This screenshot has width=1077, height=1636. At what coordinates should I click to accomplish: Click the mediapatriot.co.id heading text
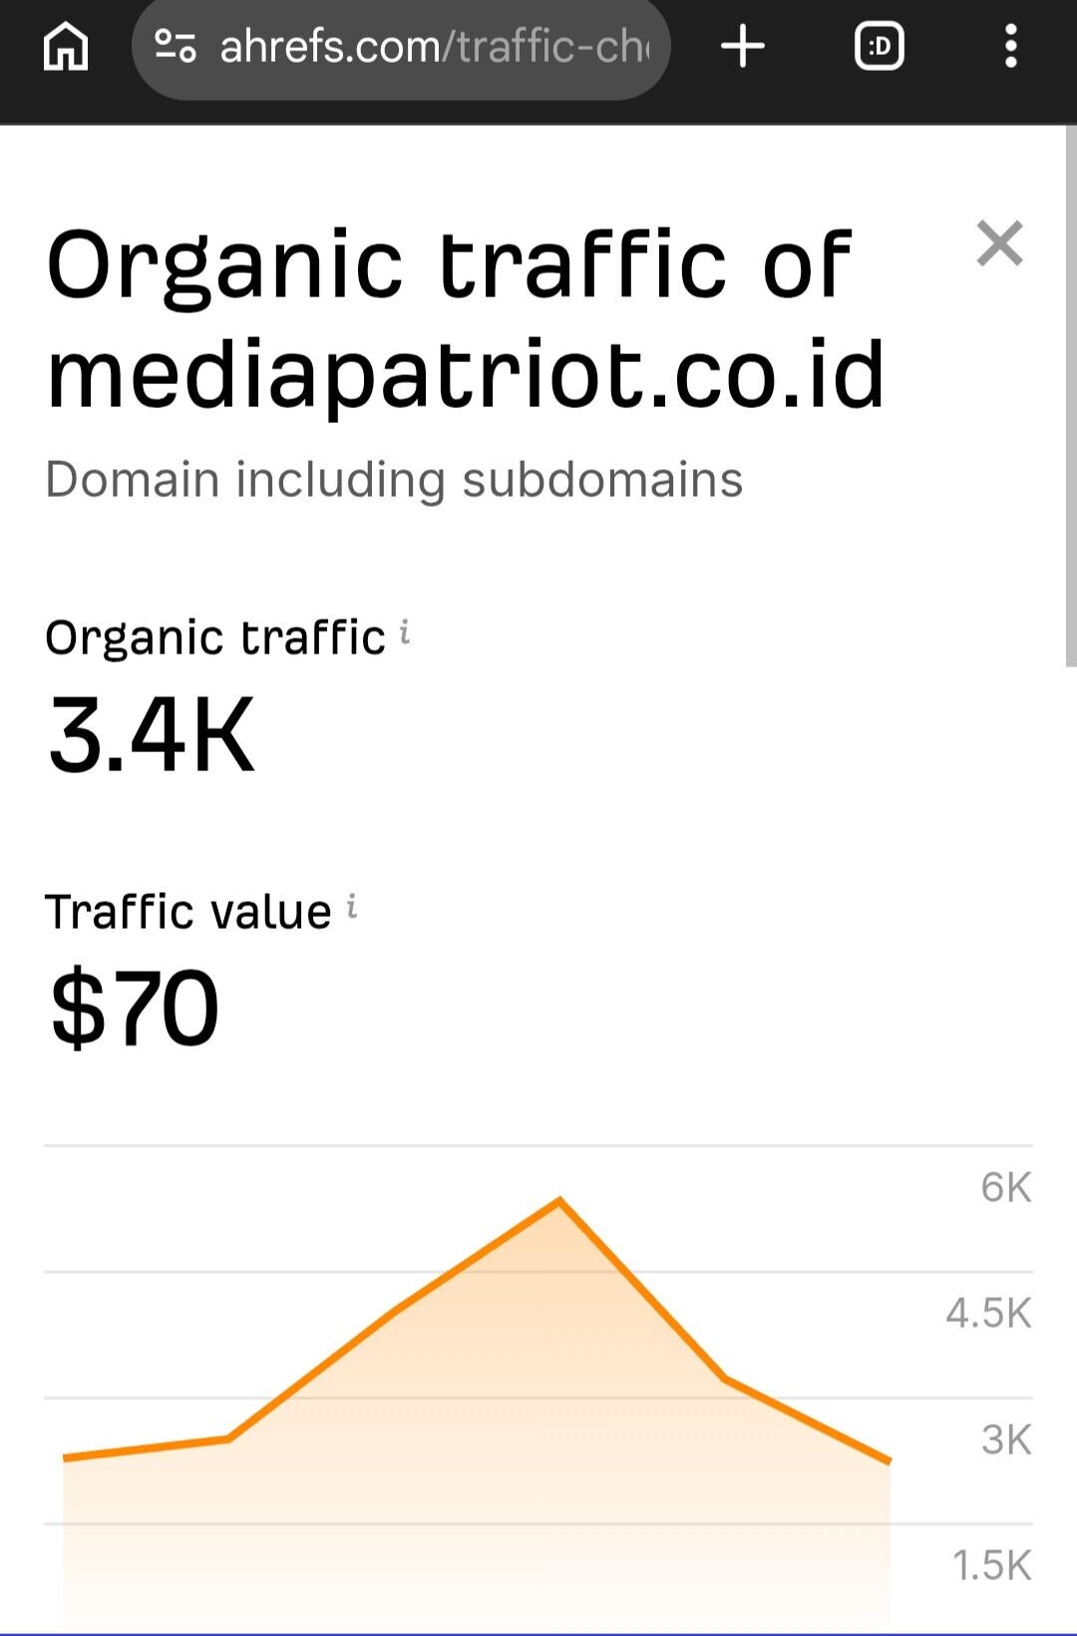coord(466,375)
